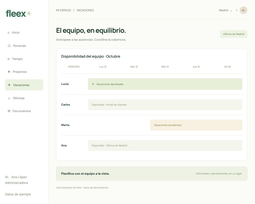Go to Inicio in the sidebar
The image size is (255, 204).
coord(24,33)
